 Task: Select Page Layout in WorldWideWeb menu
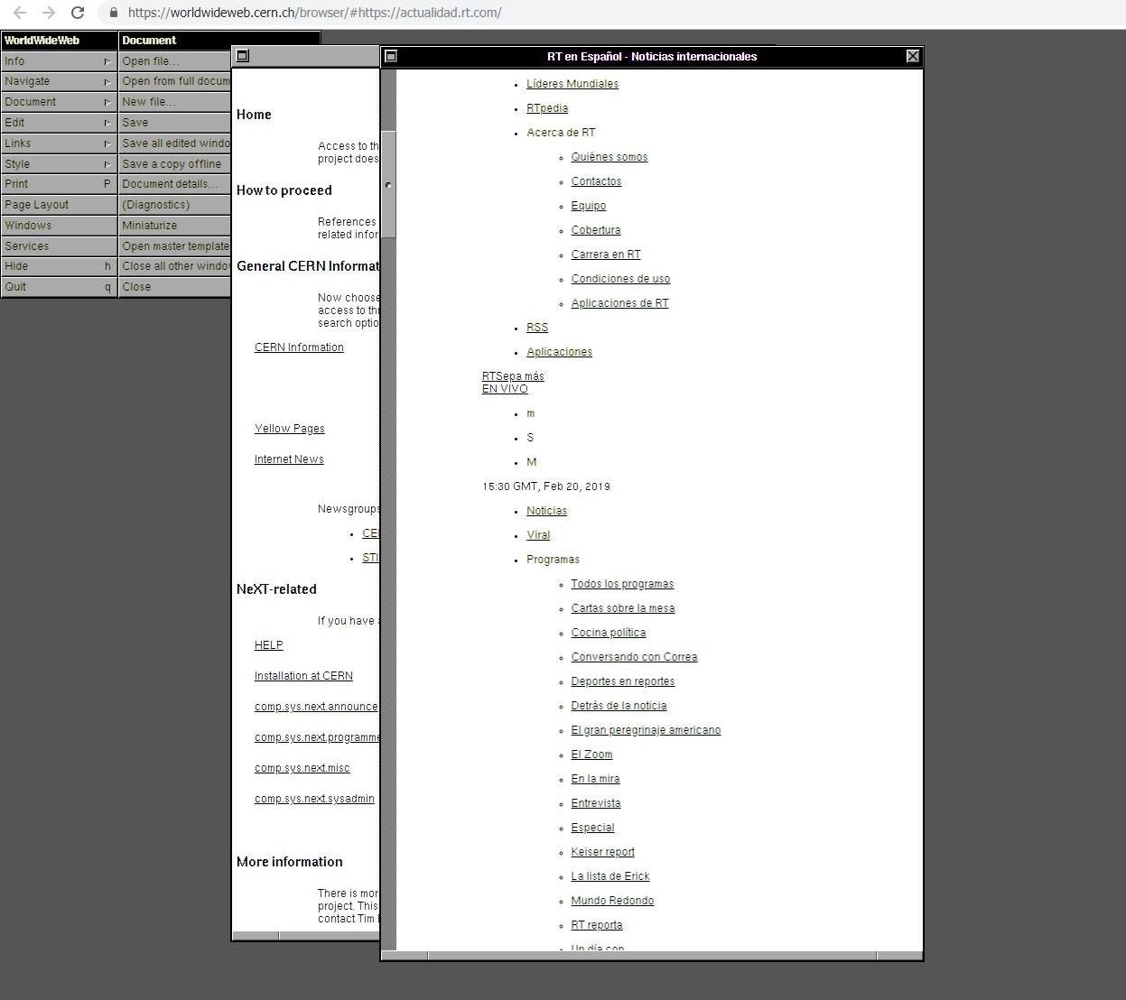coord(58,205)
